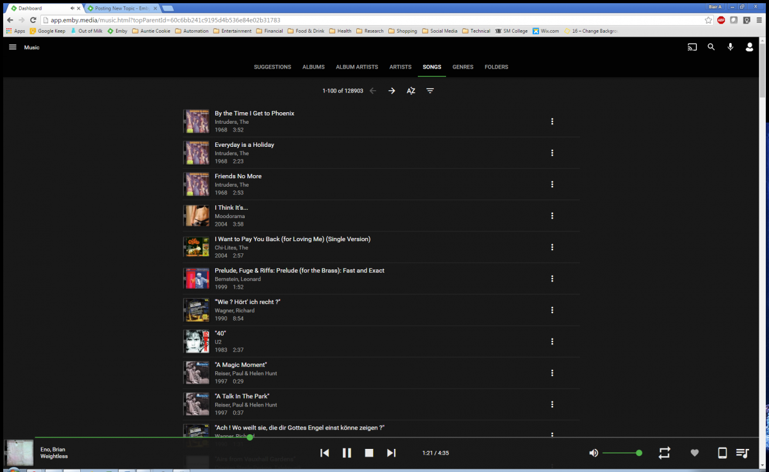Toggle repeat mode
Viewport: 769px width, 472px height.
click(x=664, y=453)
